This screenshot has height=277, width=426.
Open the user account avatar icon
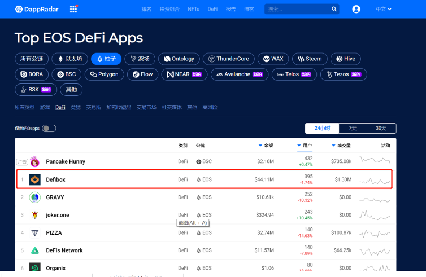[x=356, y=9]
